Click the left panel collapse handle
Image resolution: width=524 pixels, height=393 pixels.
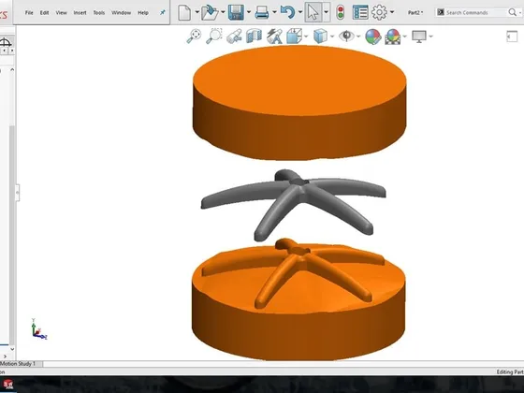(18, 193)
